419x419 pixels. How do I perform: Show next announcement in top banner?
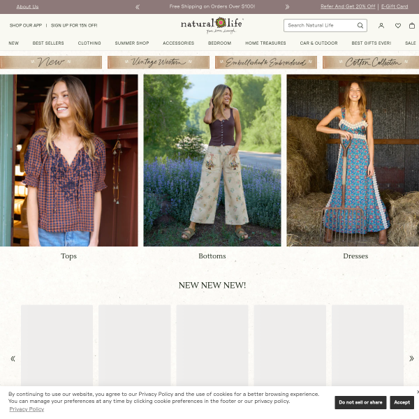click(287, 7)
